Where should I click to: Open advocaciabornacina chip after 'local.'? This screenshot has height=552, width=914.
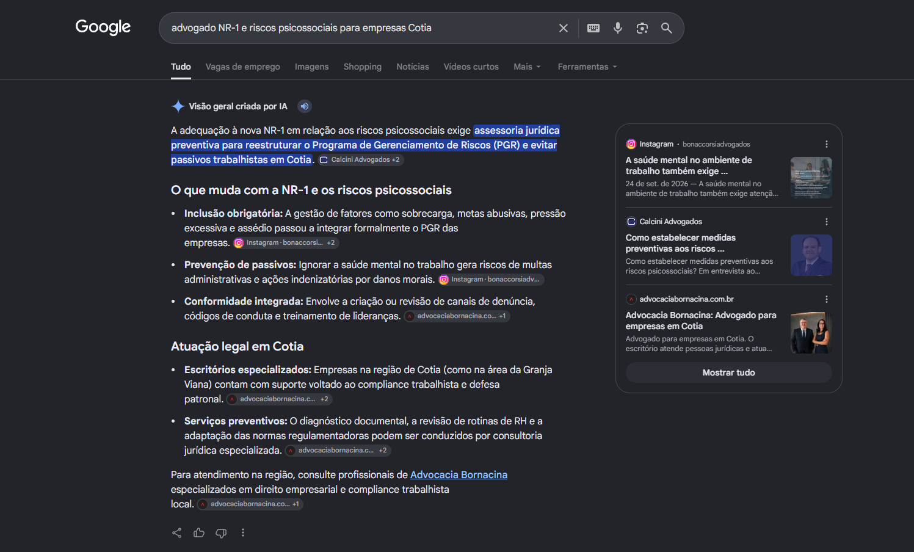250,504
